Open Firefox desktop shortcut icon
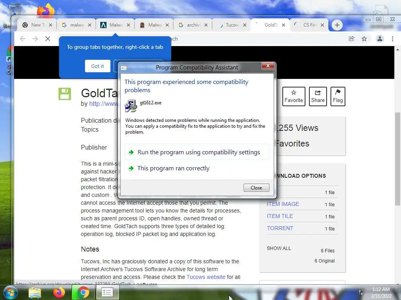The image size is (401, 300). 45,10
